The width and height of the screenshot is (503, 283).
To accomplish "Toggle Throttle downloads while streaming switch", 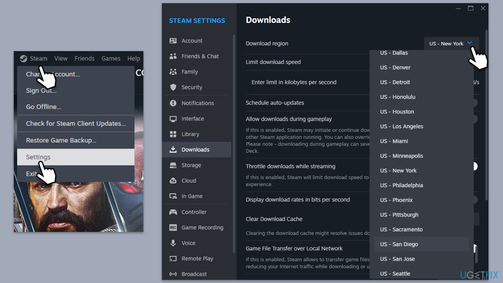I will [474, 166].
